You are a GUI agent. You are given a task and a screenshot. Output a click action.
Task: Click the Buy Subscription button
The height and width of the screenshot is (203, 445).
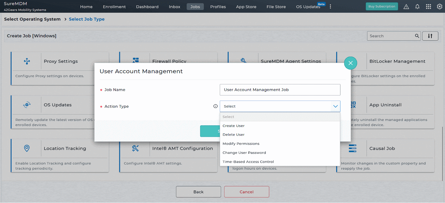point(382,6)
